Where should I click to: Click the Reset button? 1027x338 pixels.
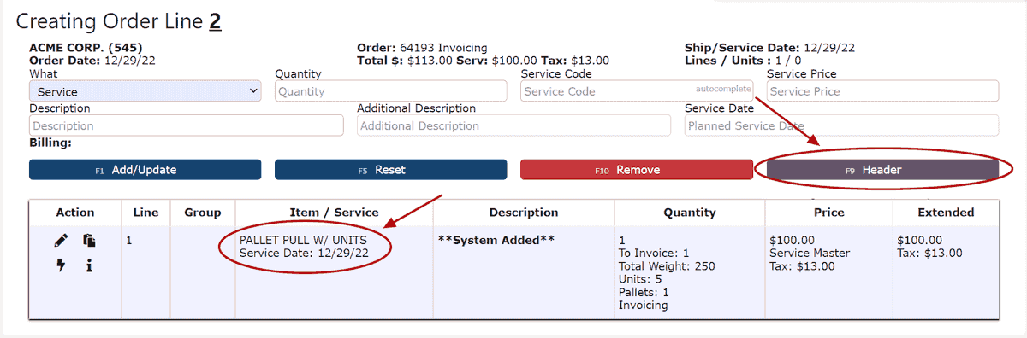390,170
